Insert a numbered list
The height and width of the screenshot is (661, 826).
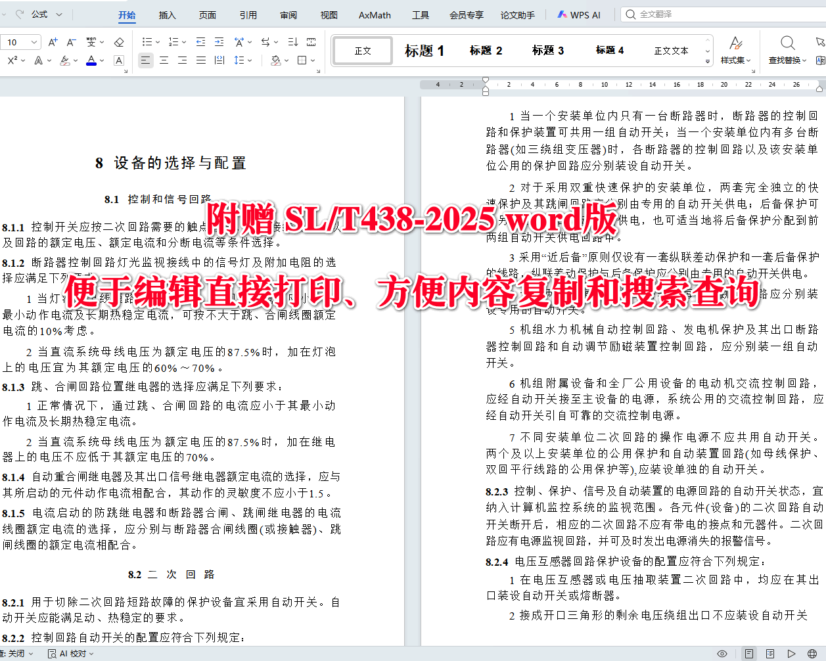point(173,42)
